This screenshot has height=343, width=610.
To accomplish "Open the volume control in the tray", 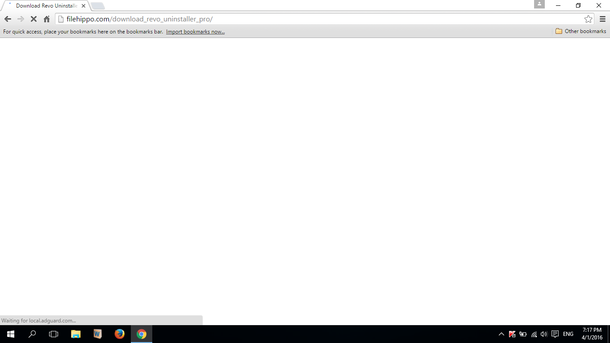I will point(544,334).
